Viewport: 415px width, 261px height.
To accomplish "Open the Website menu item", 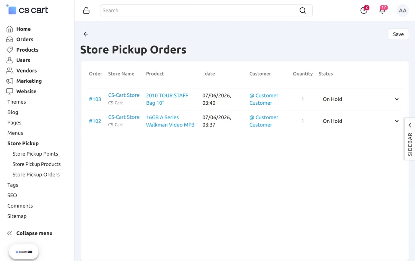I will (x=26, y=92).
